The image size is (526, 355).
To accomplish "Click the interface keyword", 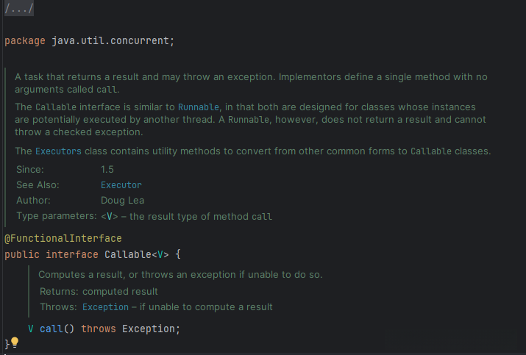I will pos(72,254).
